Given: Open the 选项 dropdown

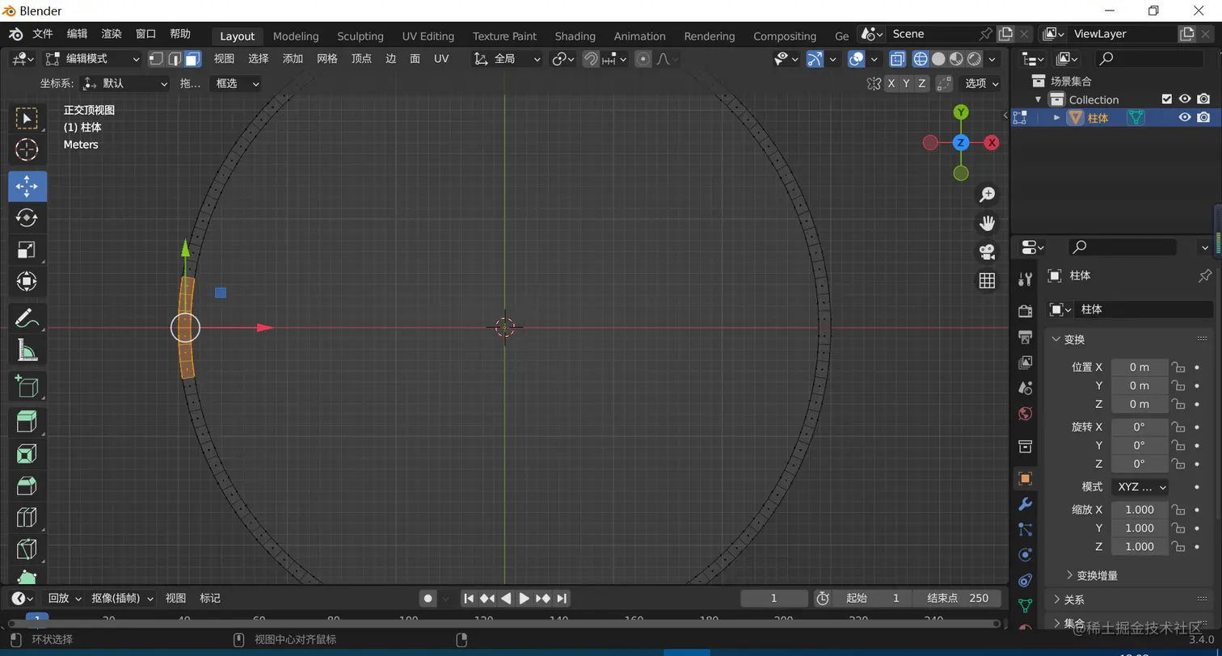Looking at the screenshot, I should tap(981, 83).
